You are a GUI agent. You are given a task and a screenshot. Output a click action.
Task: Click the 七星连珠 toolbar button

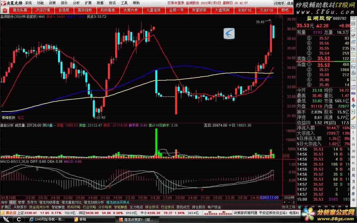click(153, 10)
